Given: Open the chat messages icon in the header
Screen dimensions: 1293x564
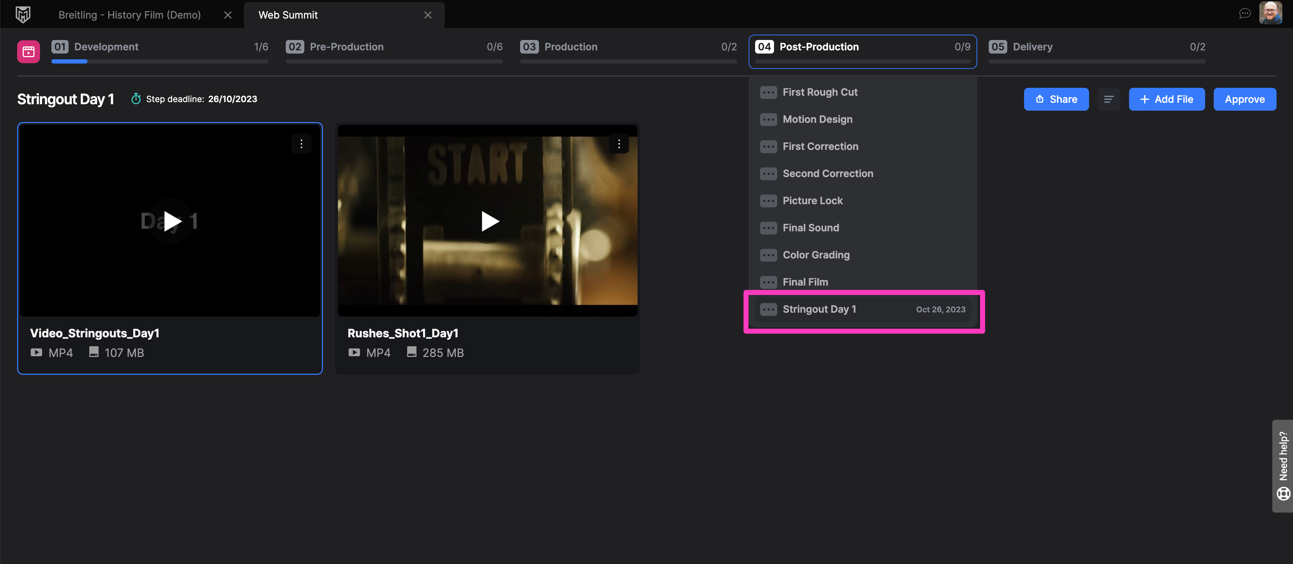Looking at the screenshot, I should pos(1244,14).
